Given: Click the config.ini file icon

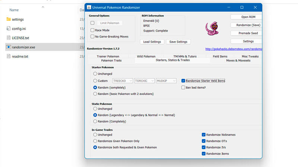Looking at the screenshot, I should [x=8, y=29].
